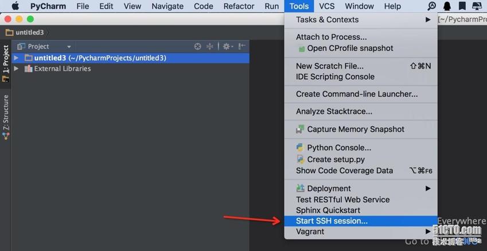487x251 pixels.
Task: Click the display icon in menu bar
Action: point(477,6)
